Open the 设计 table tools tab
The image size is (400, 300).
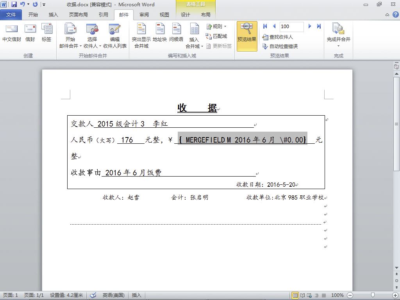click(x=185, y=15)
